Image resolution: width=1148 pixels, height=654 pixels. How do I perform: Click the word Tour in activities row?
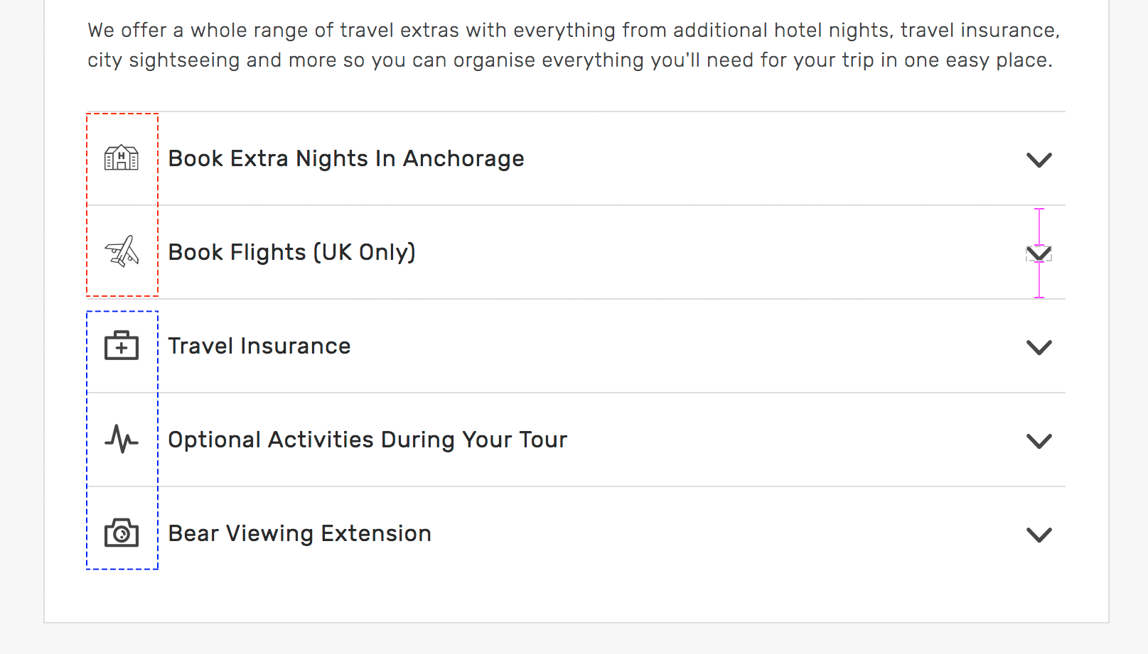point(543,440)
